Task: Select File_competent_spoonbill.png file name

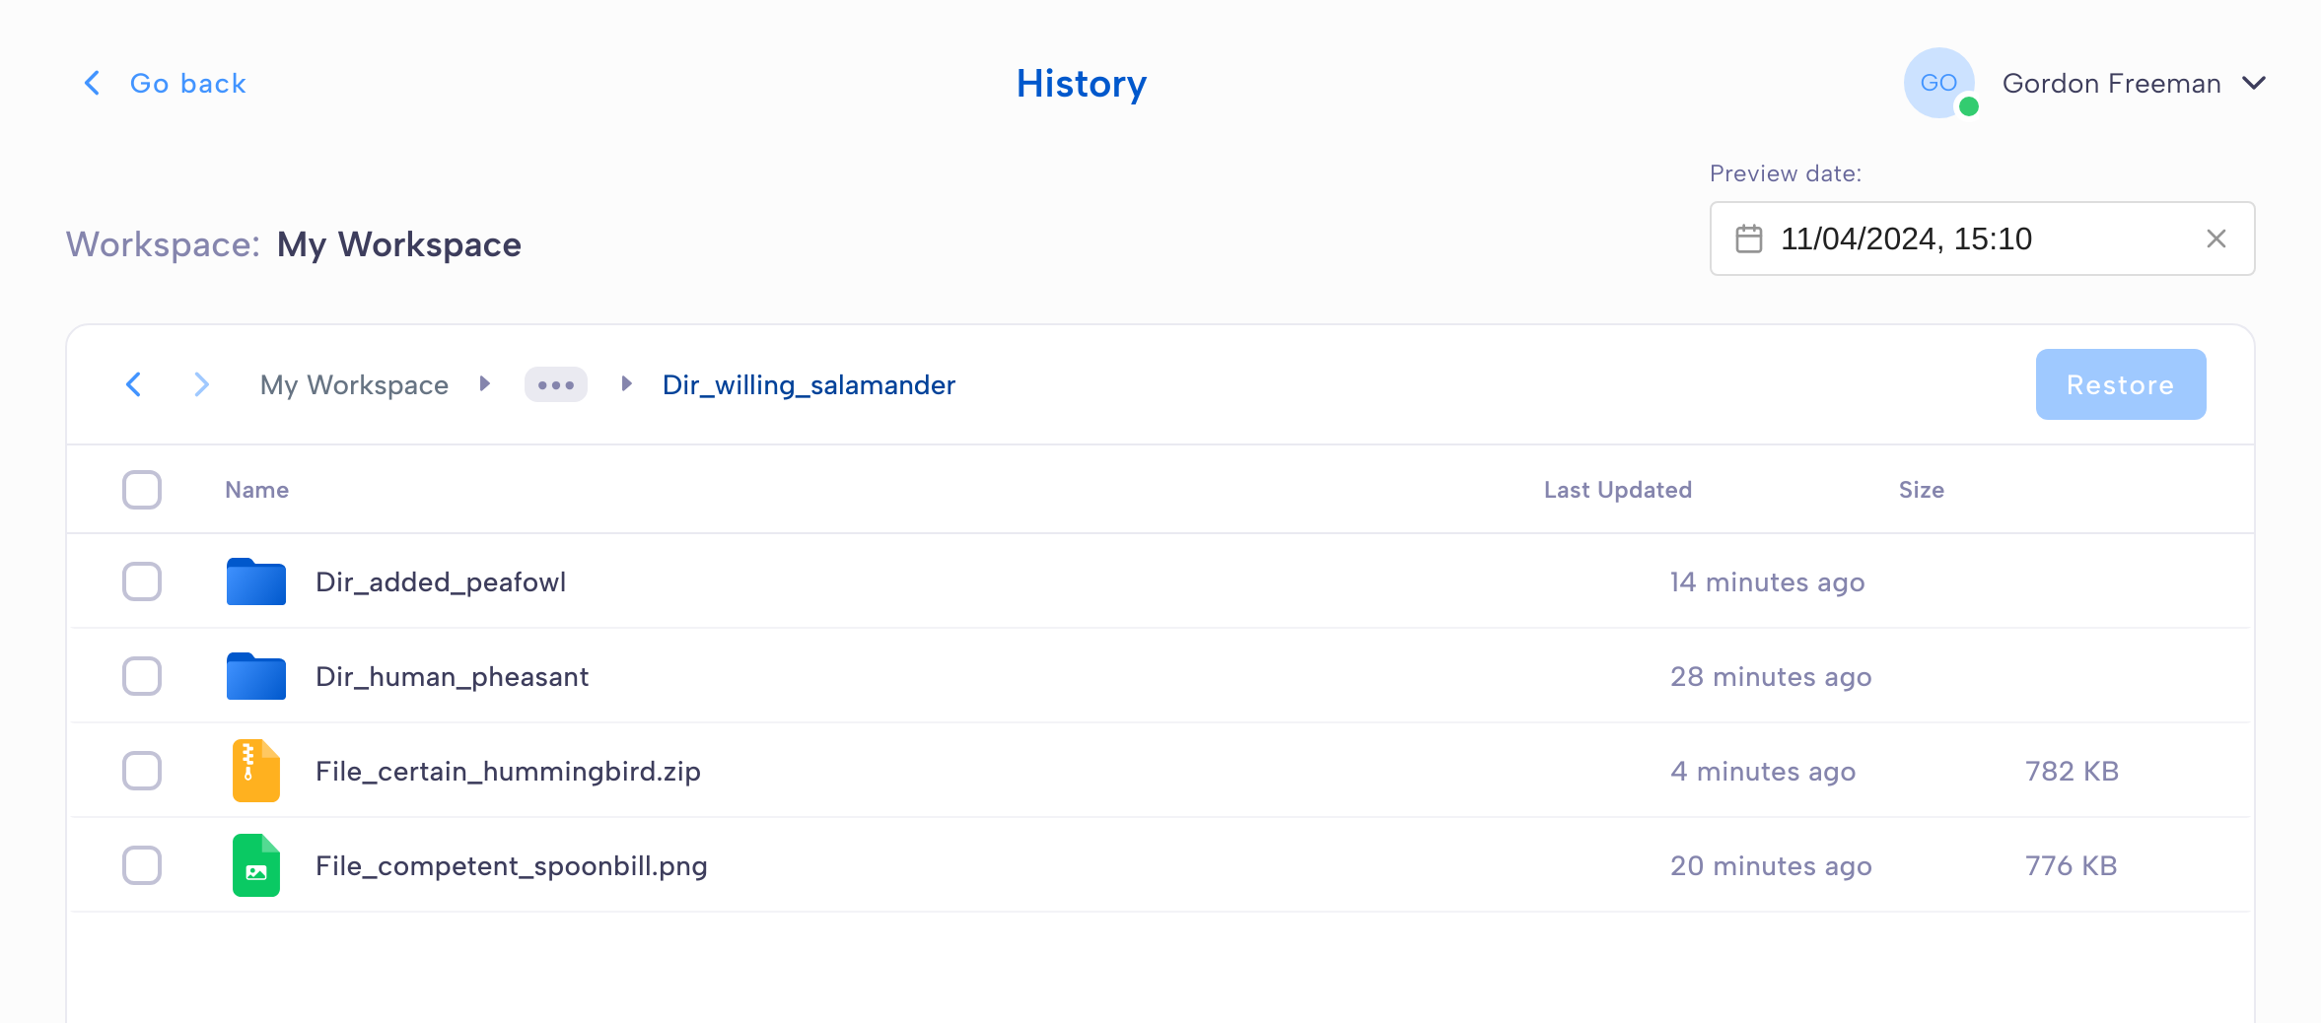Action: [512, 866]
